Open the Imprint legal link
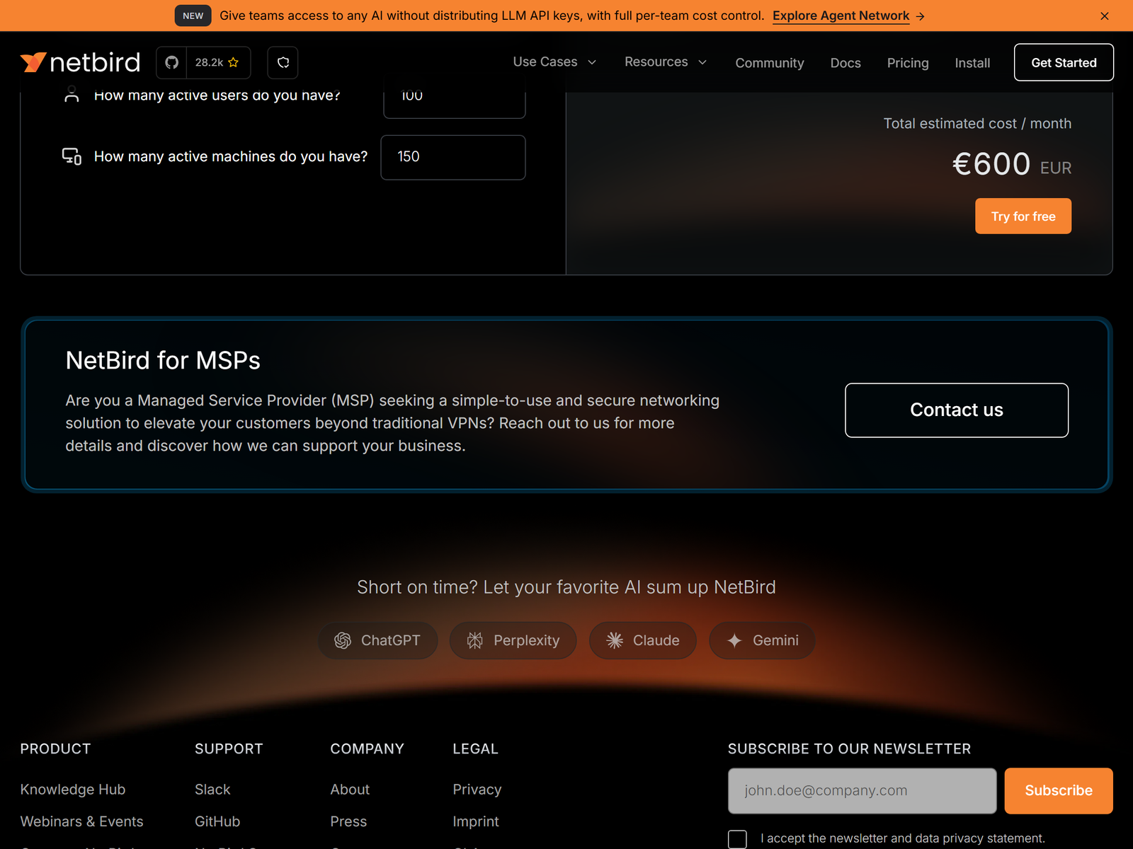1133x849 pixels. 476,821
